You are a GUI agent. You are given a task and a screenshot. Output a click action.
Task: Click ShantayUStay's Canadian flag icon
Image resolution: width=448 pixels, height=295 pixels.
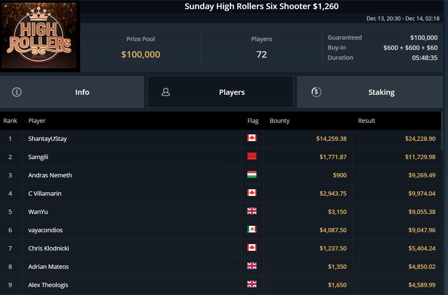point(252,138)
